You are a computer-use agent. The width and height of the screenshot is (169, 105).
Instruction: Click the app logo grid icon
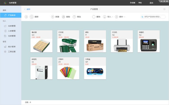pyautogui.click(x=5, y=3)
